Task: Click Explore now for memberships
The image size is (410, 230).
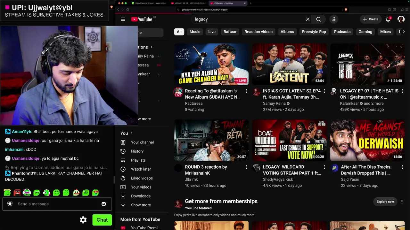Action: [x=385, y=202]
